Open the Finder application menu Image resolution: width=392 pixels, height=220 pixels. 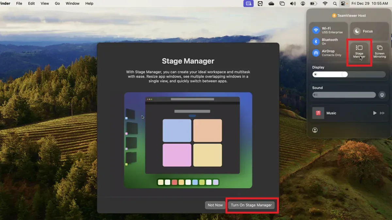(x=5, y=4)
